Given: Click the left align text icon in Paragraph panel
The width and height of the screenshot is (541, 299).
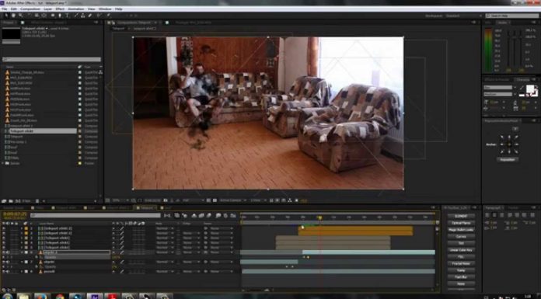Looking at the screenshot, I should [x=487, y=215].
